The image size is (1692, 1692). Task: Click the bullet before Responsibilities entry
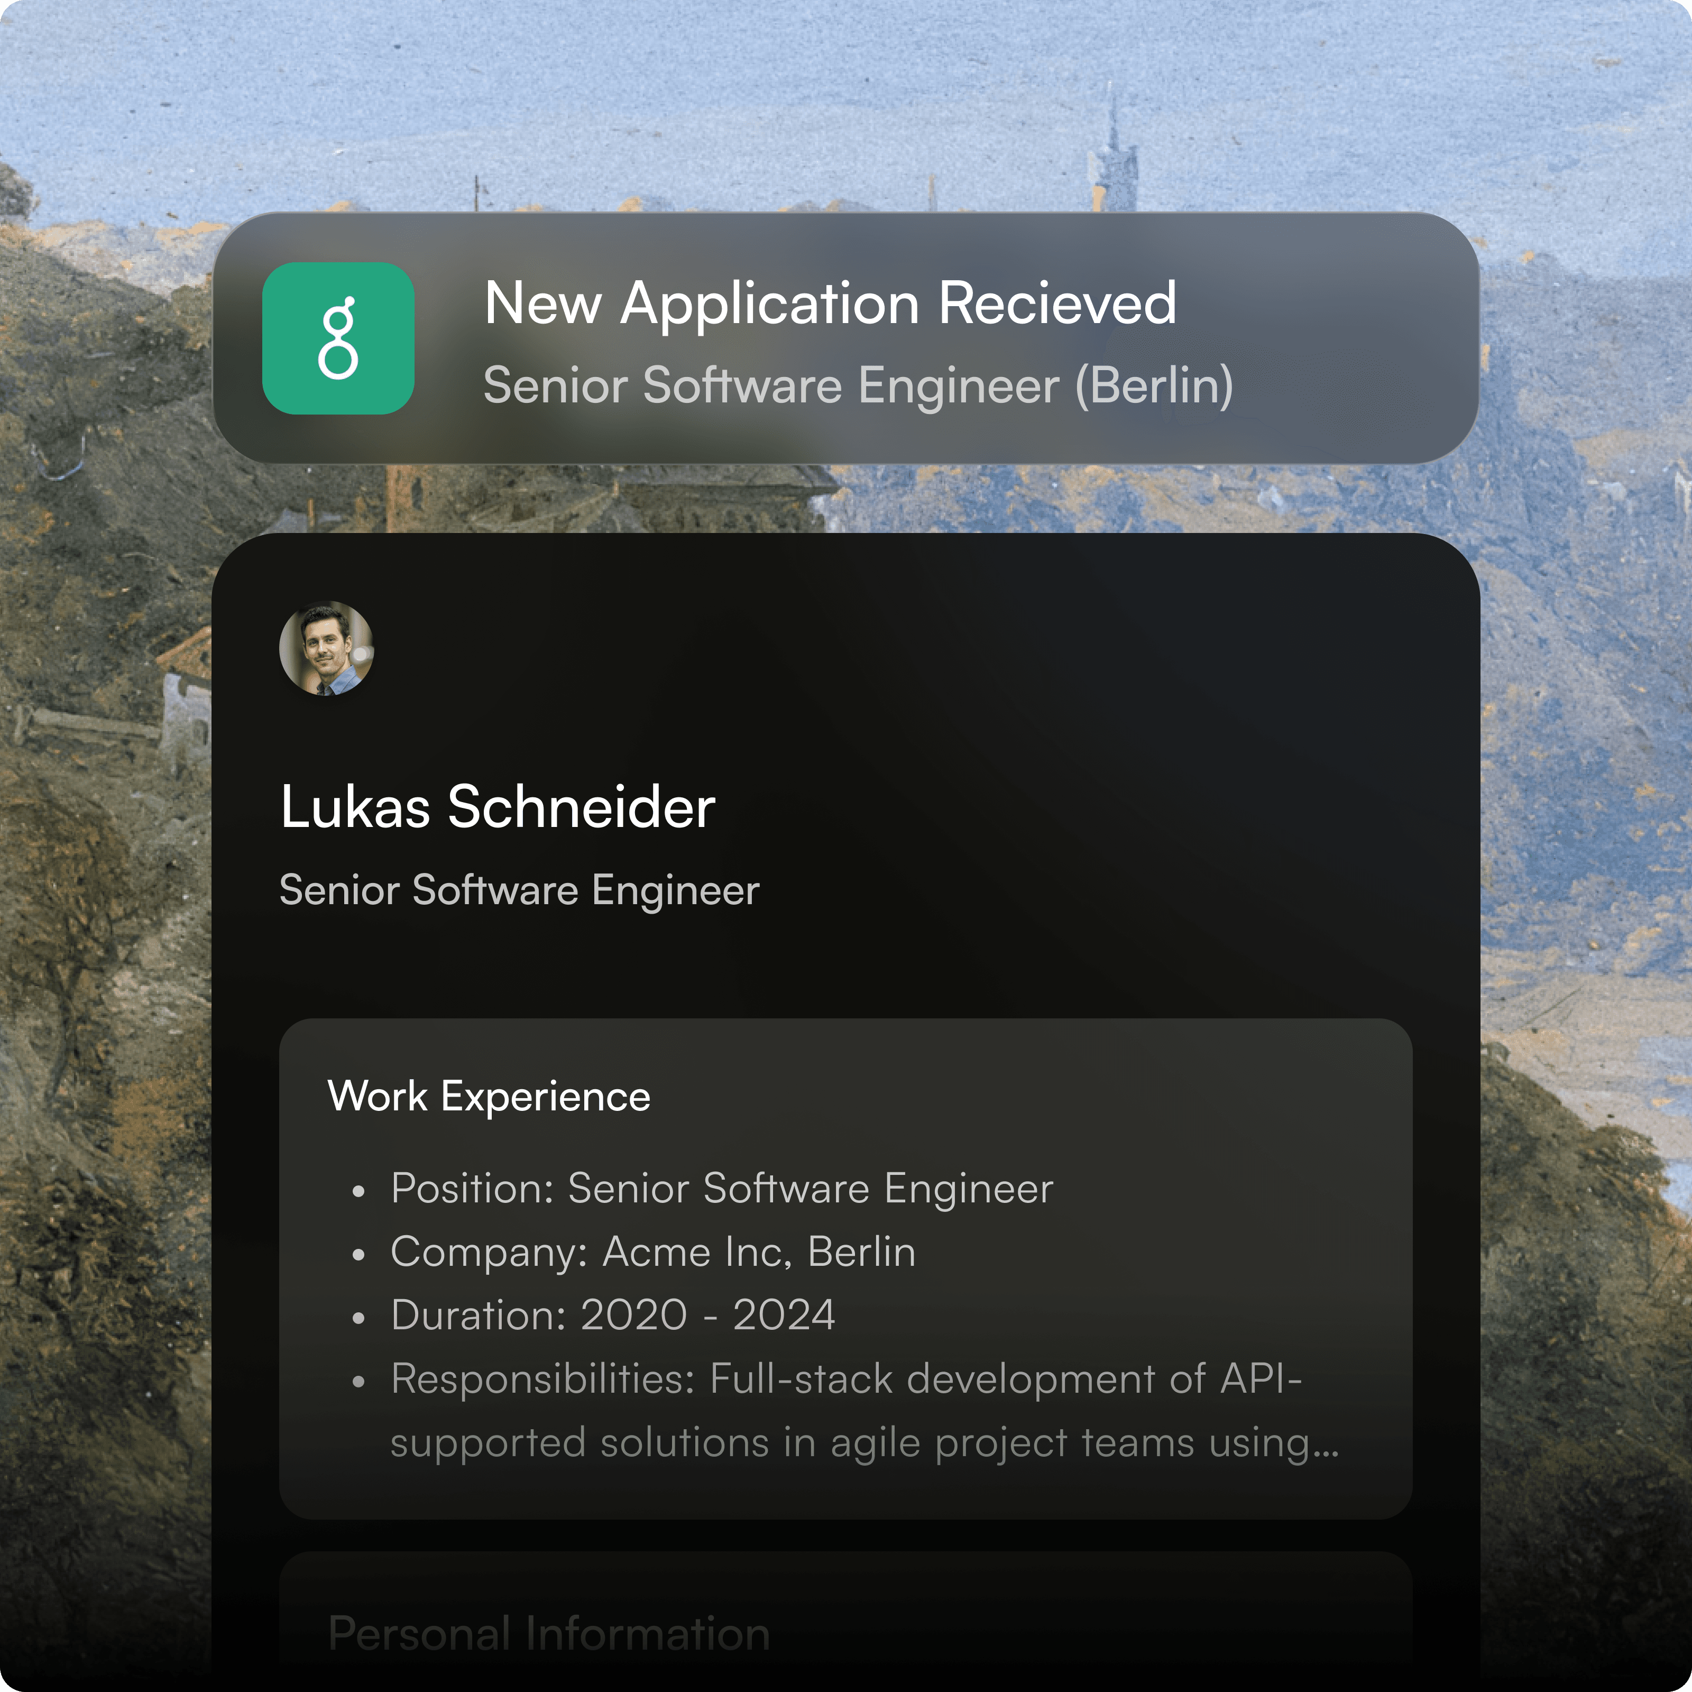[358, 1382]
